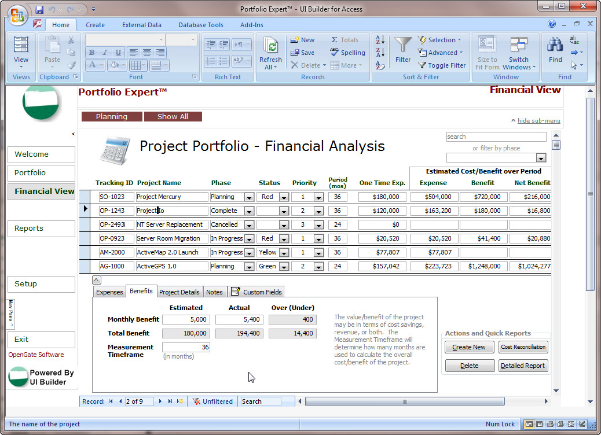Click the horizontal scrollbar thumb
The width and height of the screenshot is (601, 435).
tap(405, 401)
